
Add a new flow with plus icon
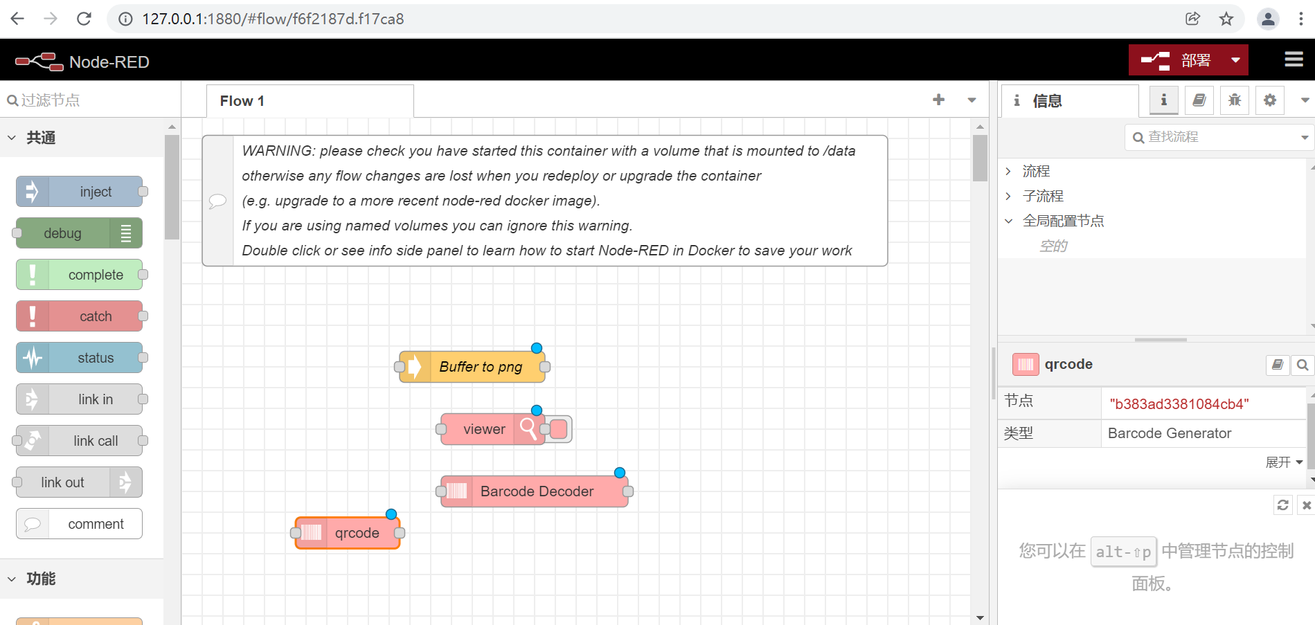[938, 100]
